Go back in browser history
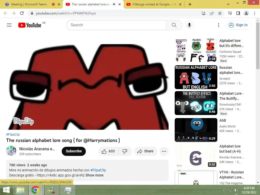Viewport: 260px width, 195px height. tap(6, 13)
